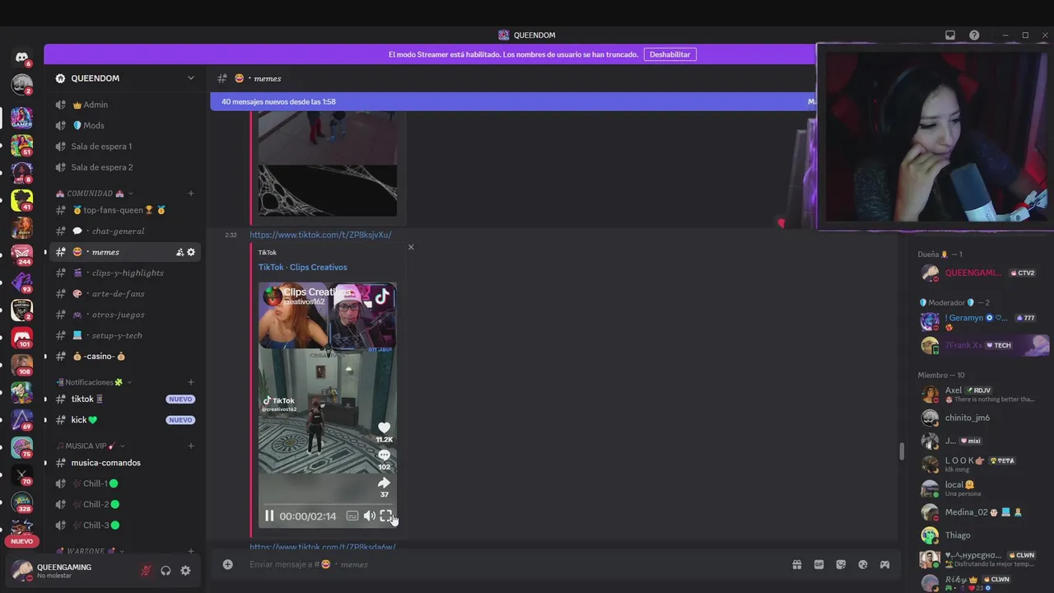Open the sticker picker icon
The height and width of the screenshot is (593, 1054).
pos(841,564)
